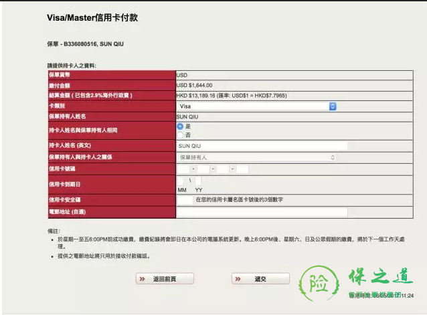
Task: Click the YY expiry year field
Action: (198, 181)
